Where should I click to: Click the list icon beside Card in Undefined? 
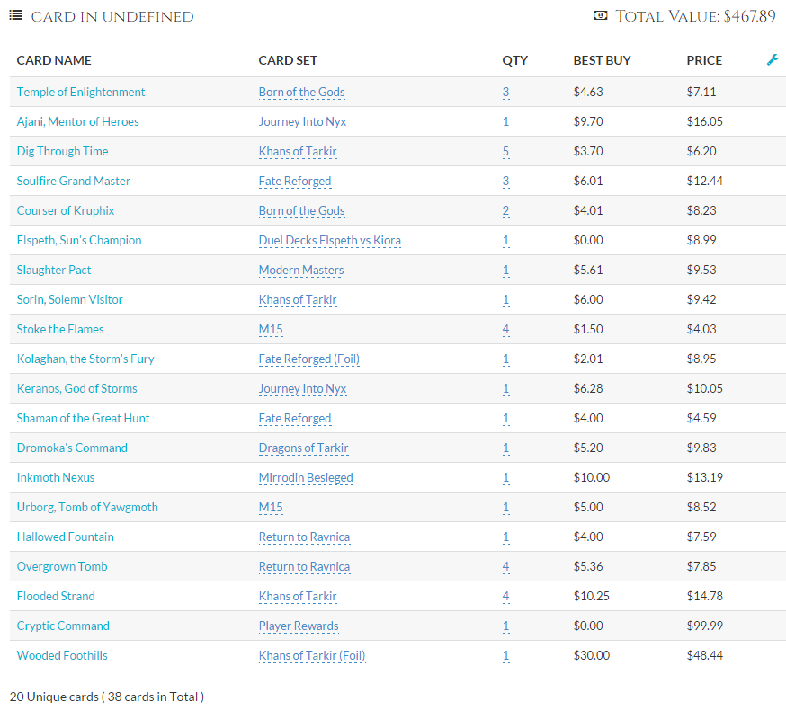[15, 15]
